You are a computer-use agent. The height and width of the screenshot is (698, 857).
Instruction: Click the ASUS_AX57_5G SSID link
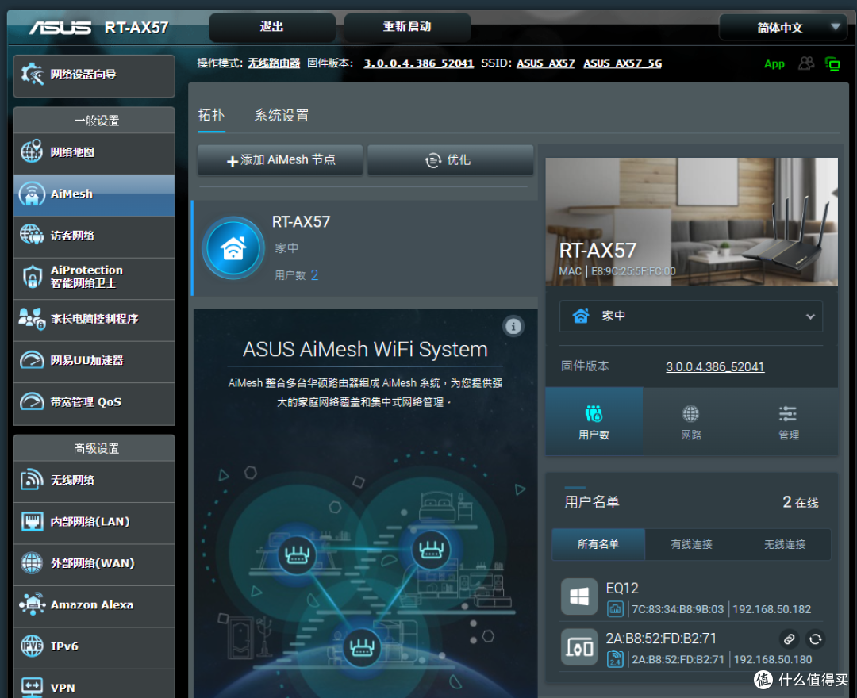click(x=623, y=63)
